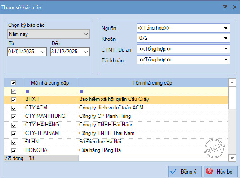Toggle the select-all checkbox in the header
This screenshot has height=178, width=240.
tap(13, 83)
